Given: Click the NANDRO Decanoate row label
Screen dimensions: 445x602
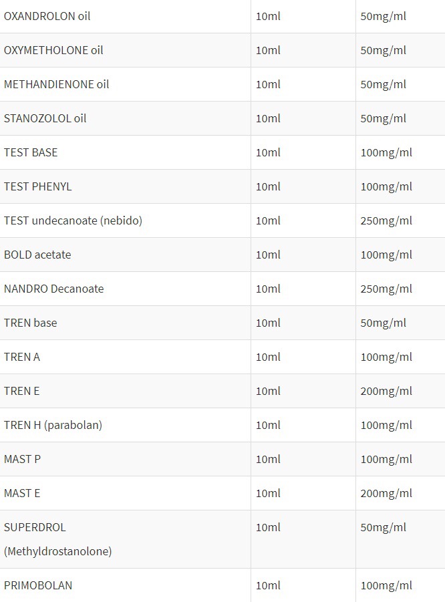Looking at the screenshot, I should point(53,289).
